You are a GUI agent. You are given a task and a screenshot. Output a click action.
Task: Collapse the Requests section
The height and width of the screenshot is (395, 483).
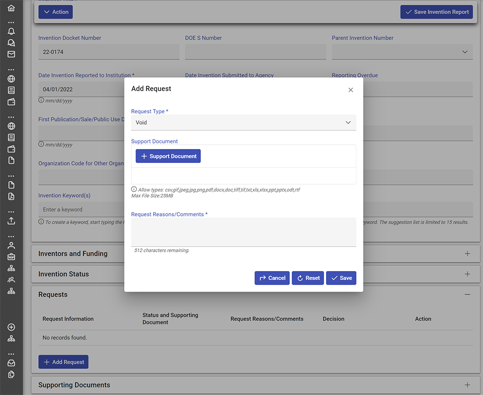click(467, 295)
